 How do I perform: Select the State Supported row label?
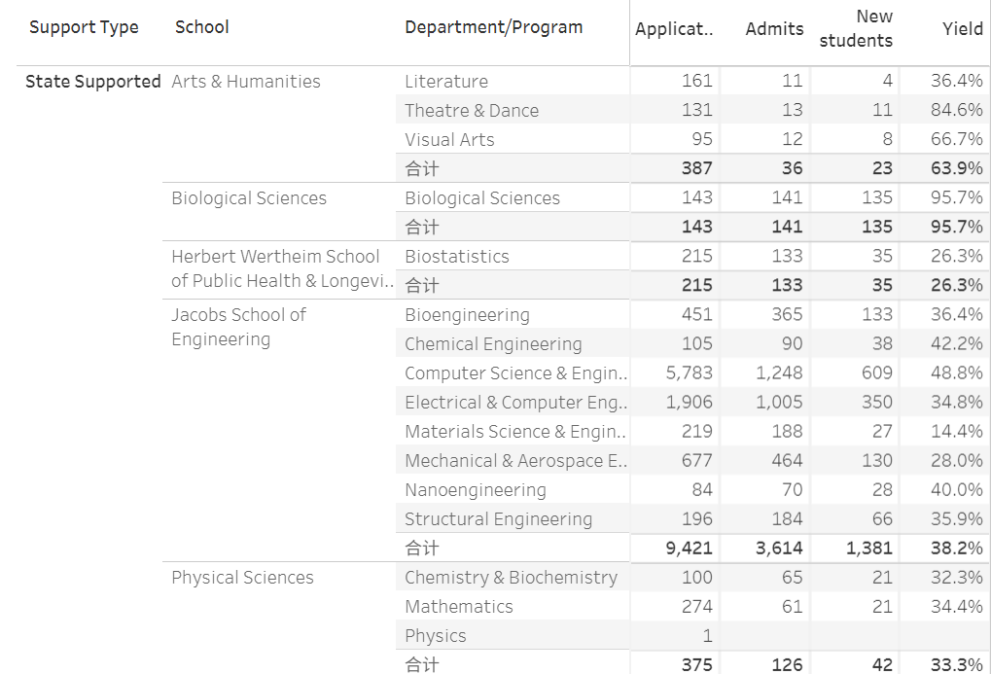[93, 82]
